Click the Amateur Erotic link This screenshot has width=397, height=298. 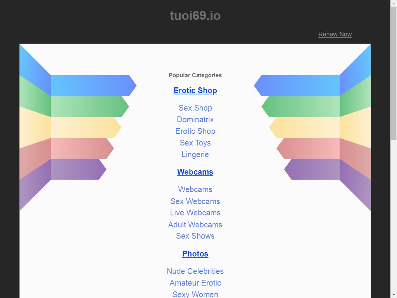[x=195, y=283]
